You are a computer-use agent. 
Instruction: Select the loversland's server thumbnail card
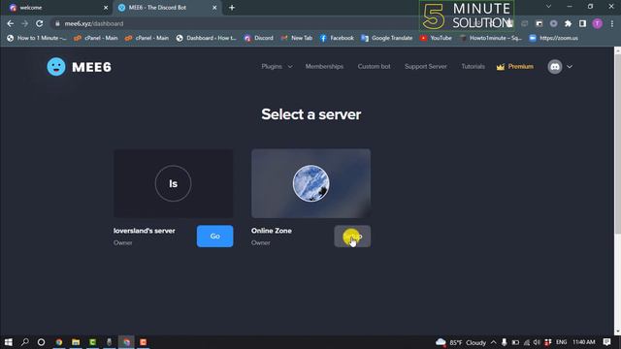tap(174, 183)
